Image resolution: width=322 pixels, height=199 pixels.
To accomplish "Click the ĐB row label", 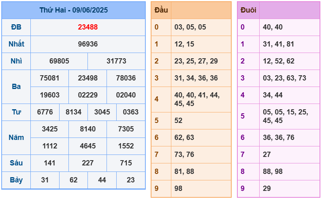I will [x=16, y=27].
